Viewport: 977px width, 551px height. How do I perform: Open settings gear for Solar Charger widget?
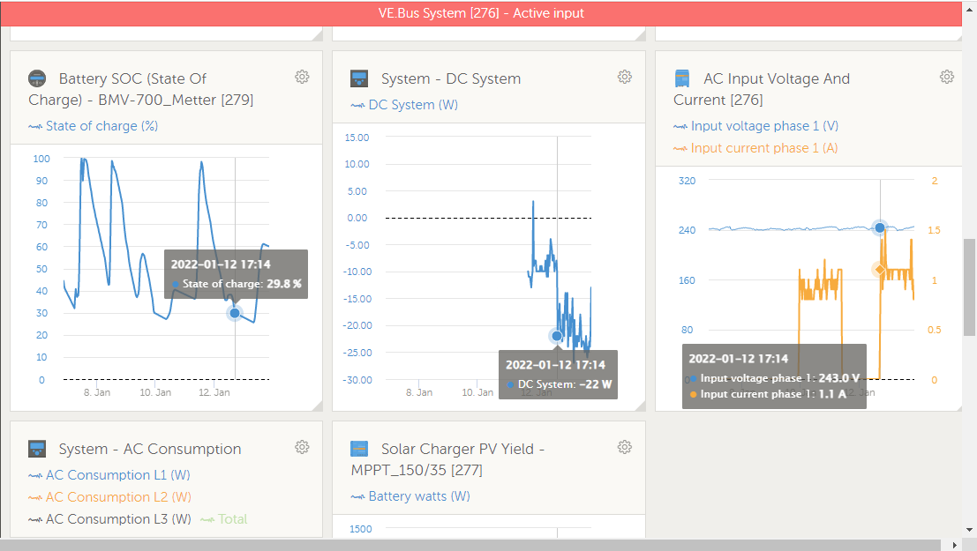[625, 448]
